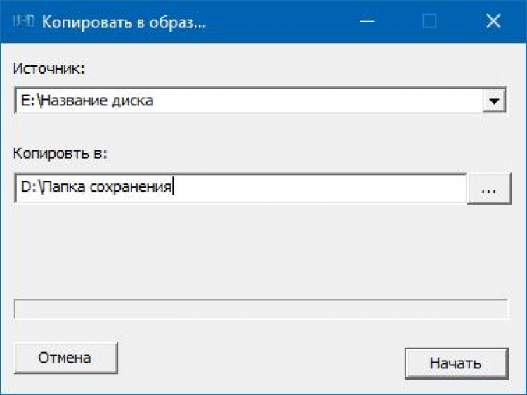Click the app icon in the title bar
The height and width of the screenshot is (395, 527).
tap(23, 21)
